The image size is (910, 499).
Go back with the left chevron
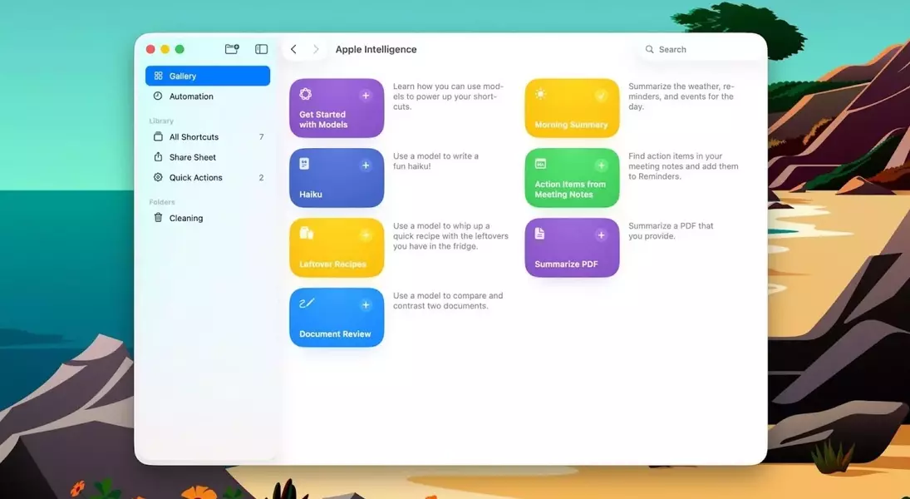click(293, 49)
